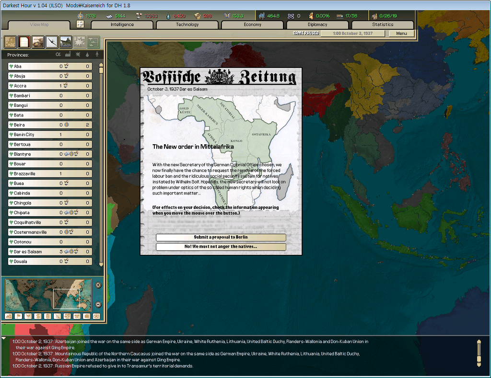Choose No! We must not anger the natives
The width and height of the screenshot is (491, 378).
(221, 247)
